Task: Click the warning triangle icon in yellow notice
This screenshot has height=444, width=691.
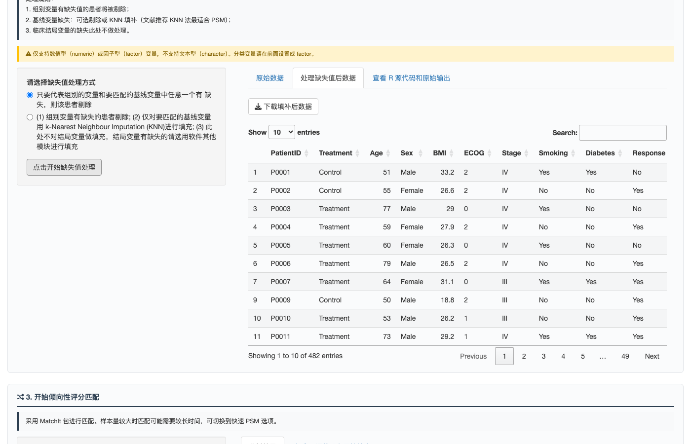Action: click(x=28, y=54)
